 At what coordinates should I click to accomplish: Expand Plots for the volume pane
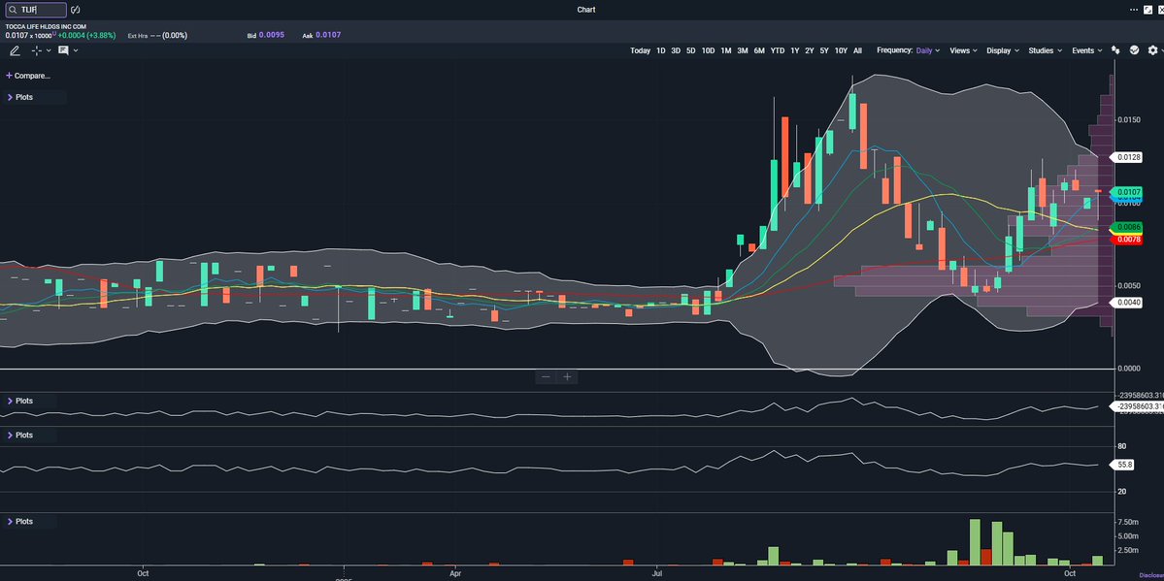pos(20,522)
